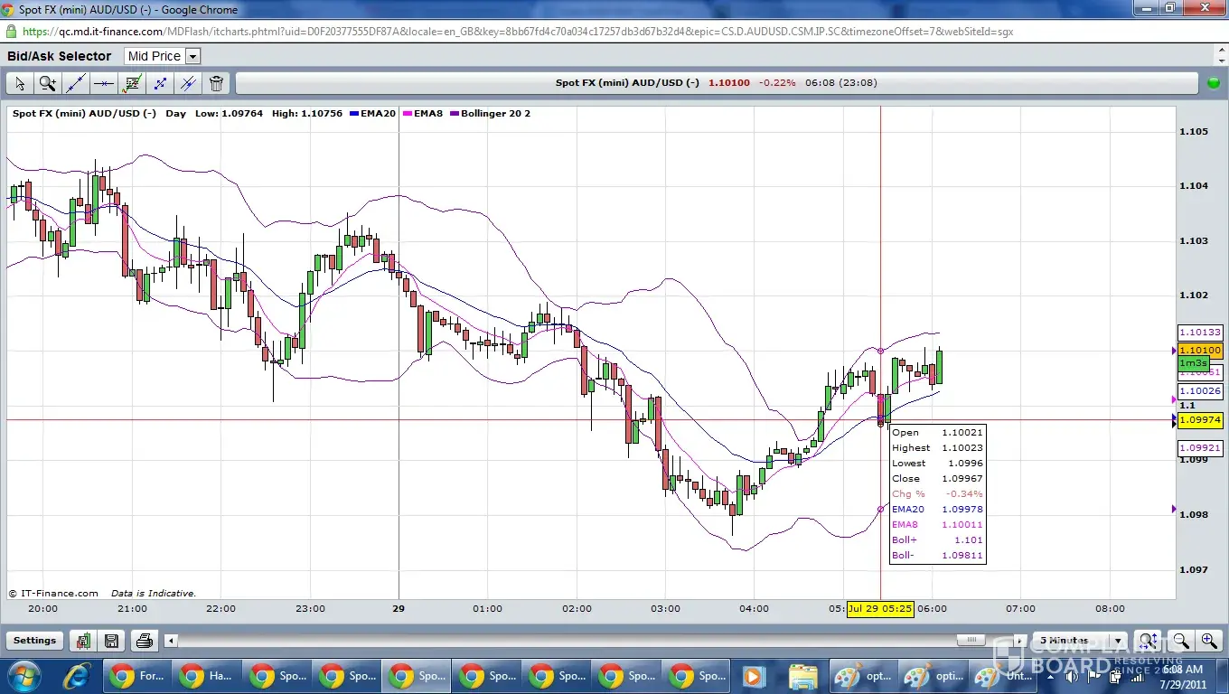The height and width of the screenshot is (694, 1229).
Task: Click the auto-scale zoom icon at the bottom
Action: pyautogui.click(x=1148, y=641)
